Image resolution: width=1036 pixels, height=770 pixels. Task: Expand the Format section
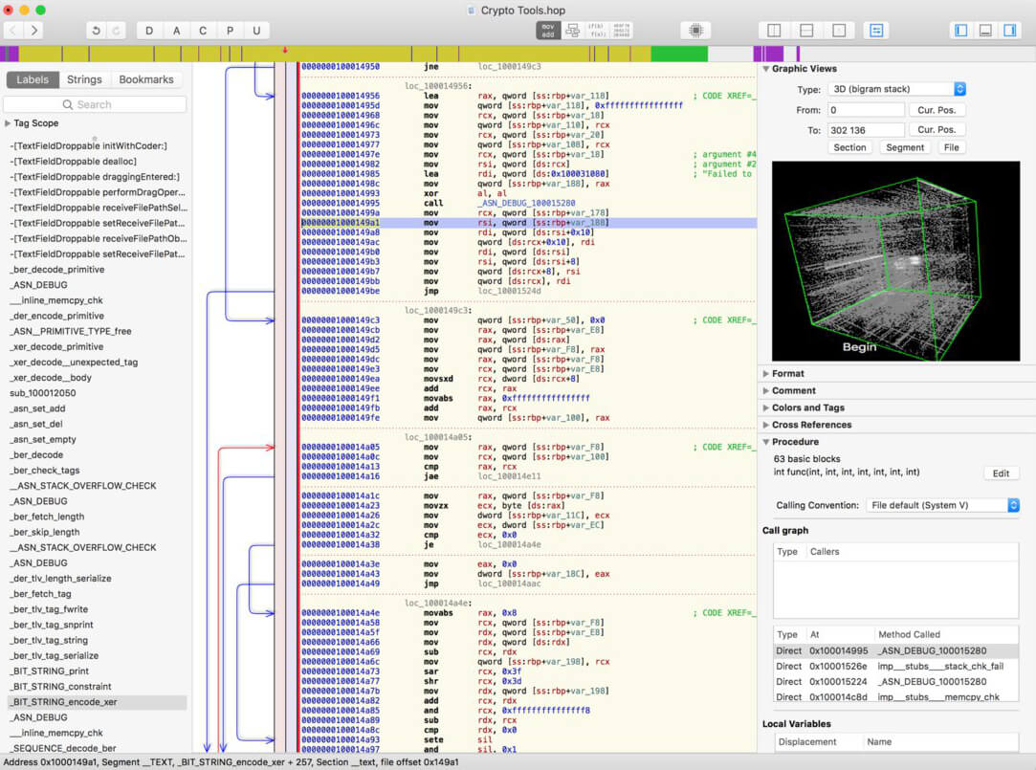pyautogui.click(x=766, y=374)
